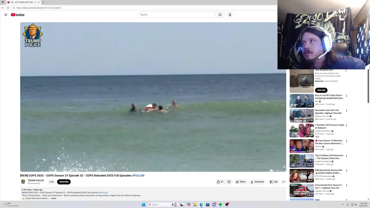Switch to Microsoft Edge in taskbar

click(x=201, y=205)
